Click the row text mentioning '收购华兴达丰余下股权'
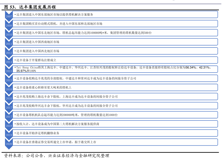 [x=67, y=106]
